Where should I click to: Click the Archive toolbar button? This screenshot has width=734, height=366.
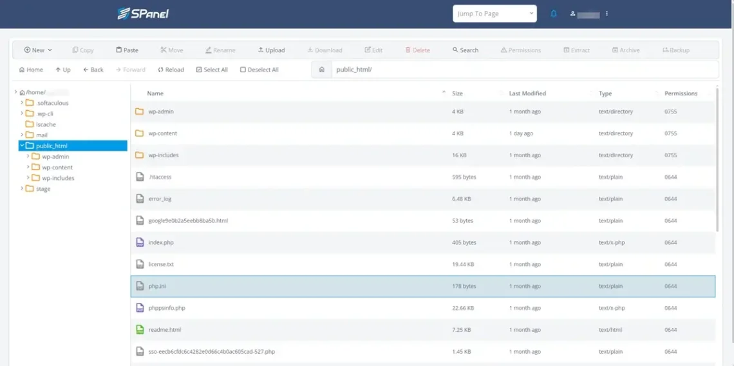(626, 50)
